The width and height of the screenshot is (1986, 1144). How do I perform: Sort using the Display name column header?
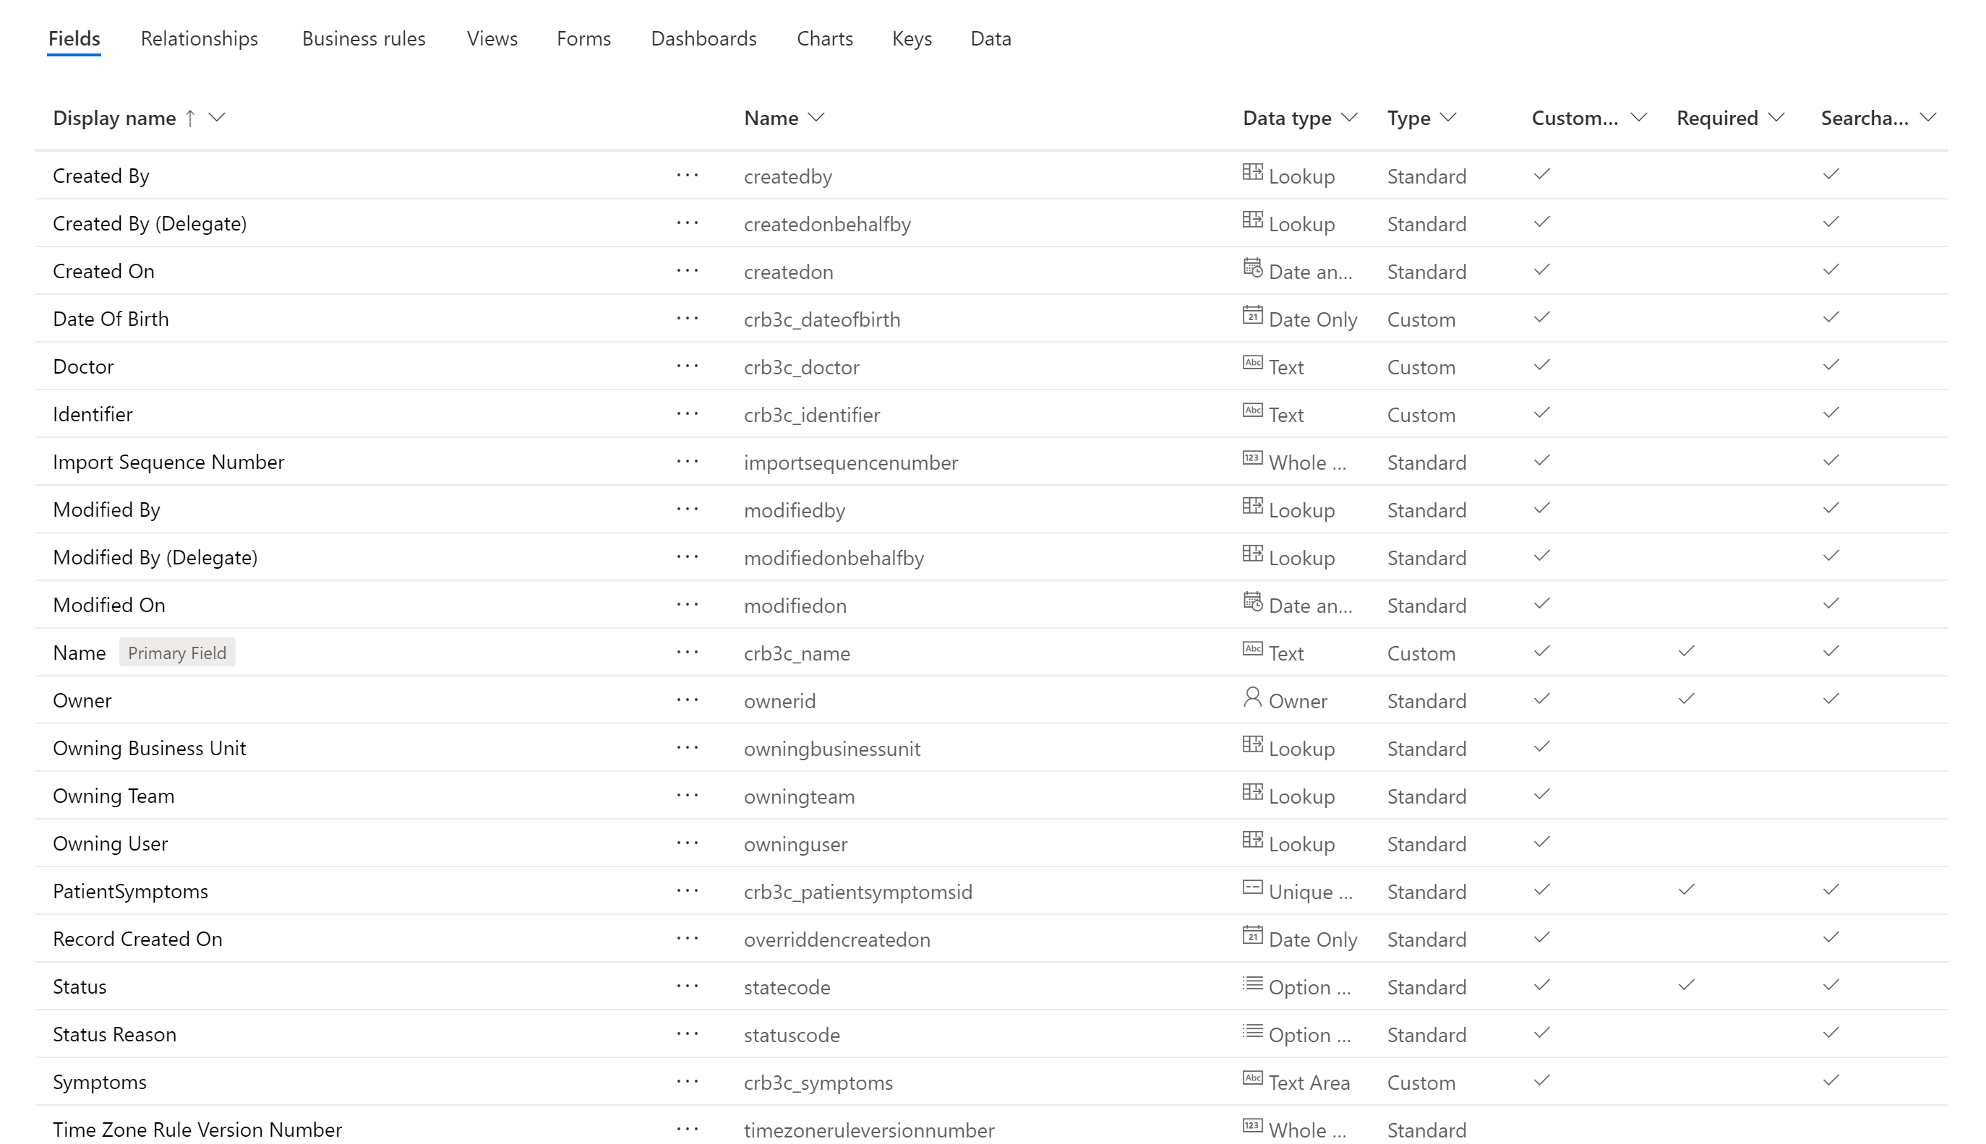115,118
